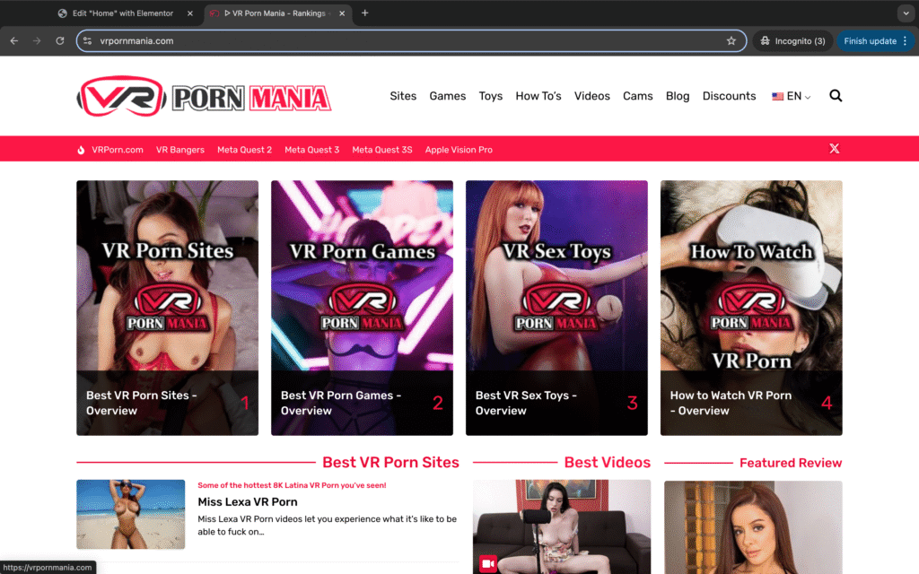Open the site information icon in address bar

pyautogui.click(x=87, y=41)
